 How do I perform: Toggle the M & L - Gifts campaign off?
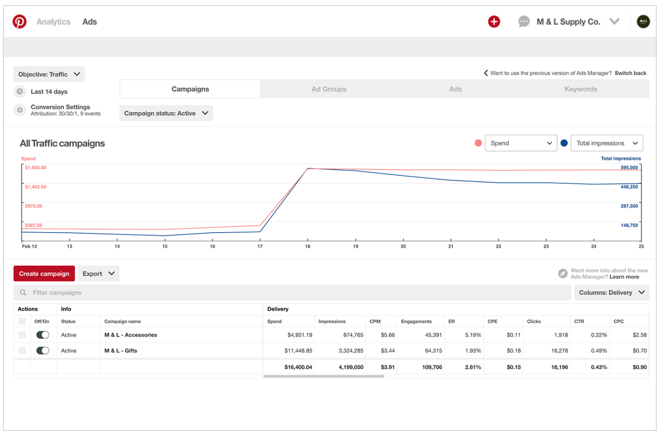[43, 350]
